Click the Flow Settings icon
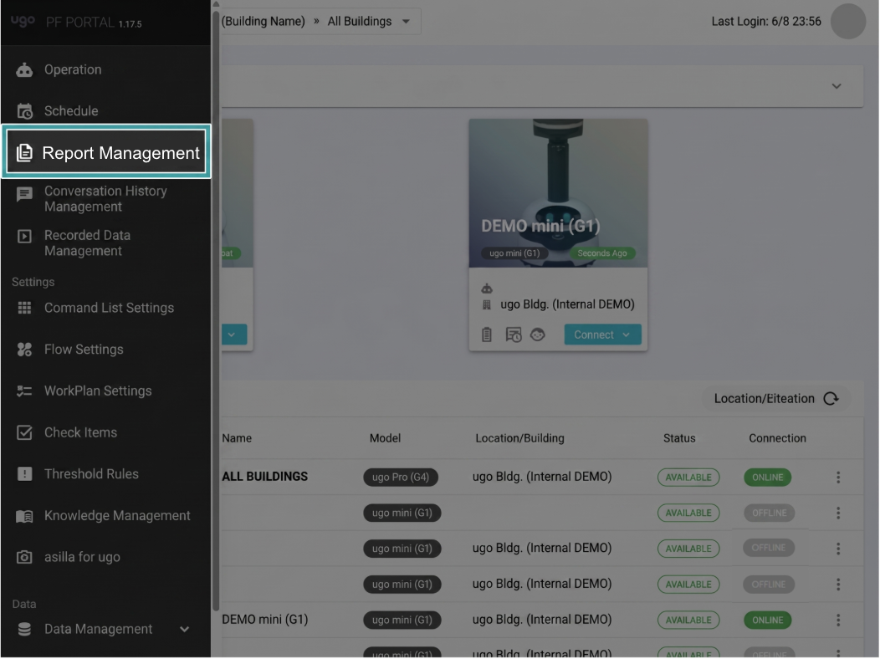 (x=24, y=350)
